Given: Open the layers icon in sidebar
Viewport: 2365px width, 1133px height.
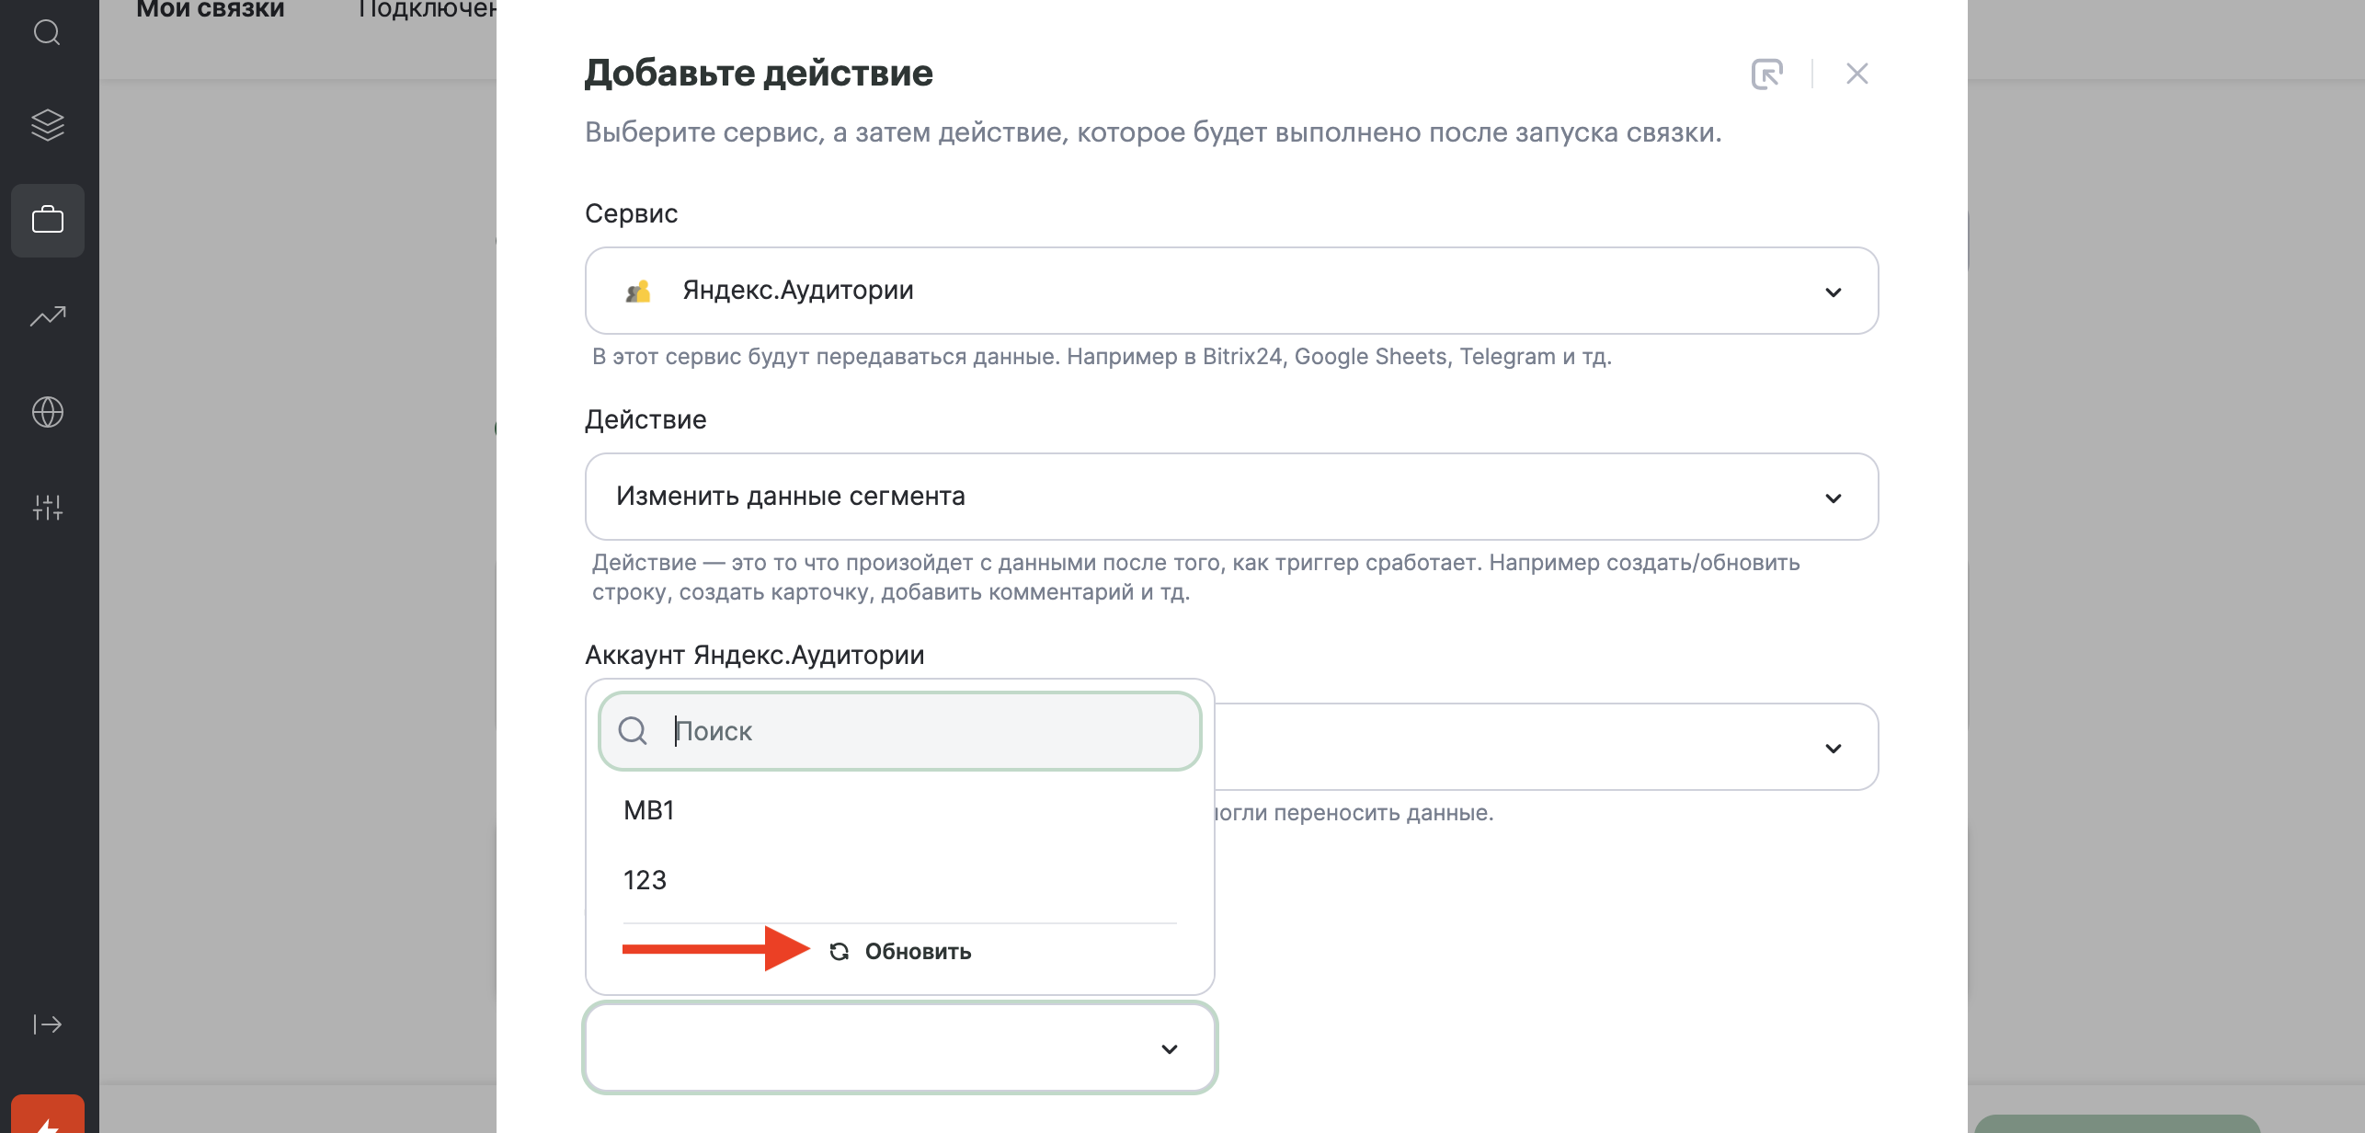Looking at the screenshot, I should [47, 125].
